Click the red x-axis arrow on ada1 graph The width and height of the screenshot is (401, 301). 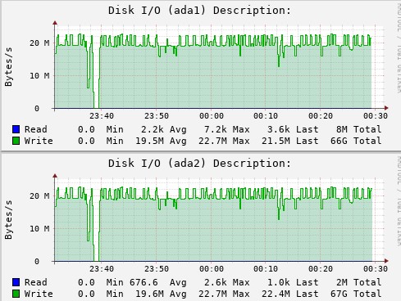[386, 108]
